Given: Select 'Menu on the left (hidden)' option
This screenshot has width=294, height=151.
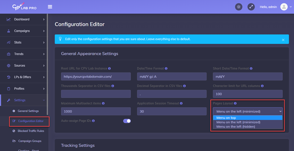Looking at the screenshot, I should [x=248, y=127].
